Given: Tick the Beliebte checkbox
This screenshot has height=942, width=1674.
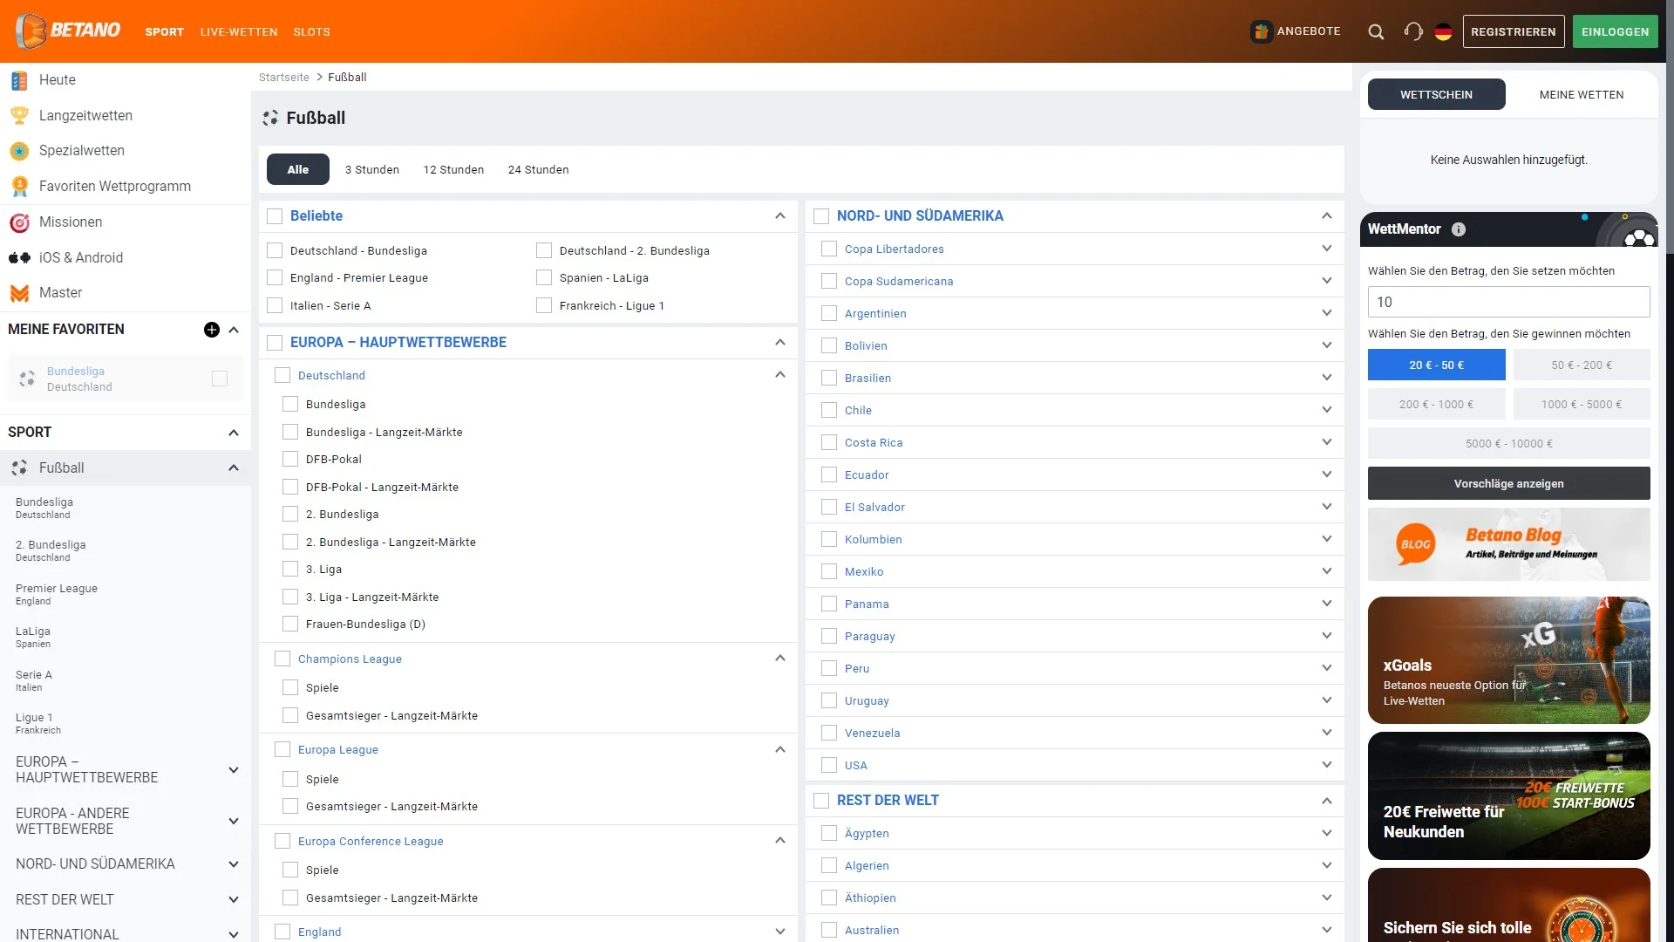Looking at the screenshot, I should pyautogui.click(x=275, y=216).
